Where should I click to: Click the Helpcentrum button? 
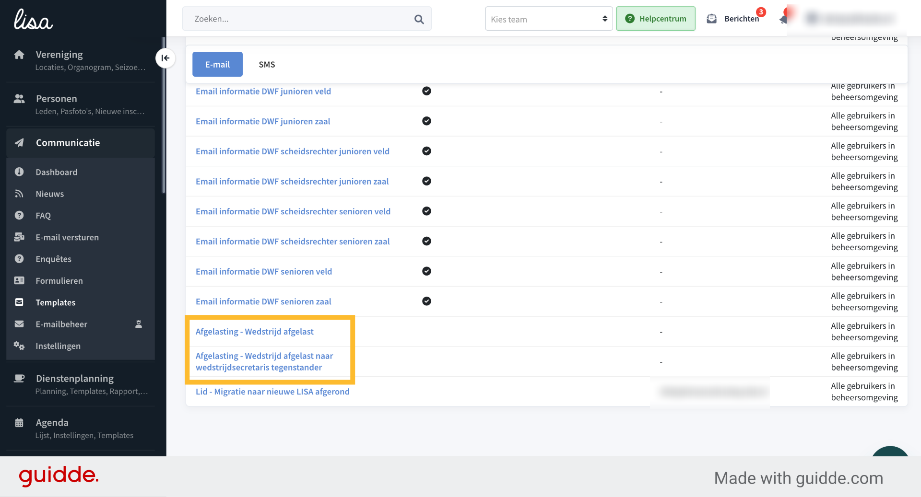point(656,19)
